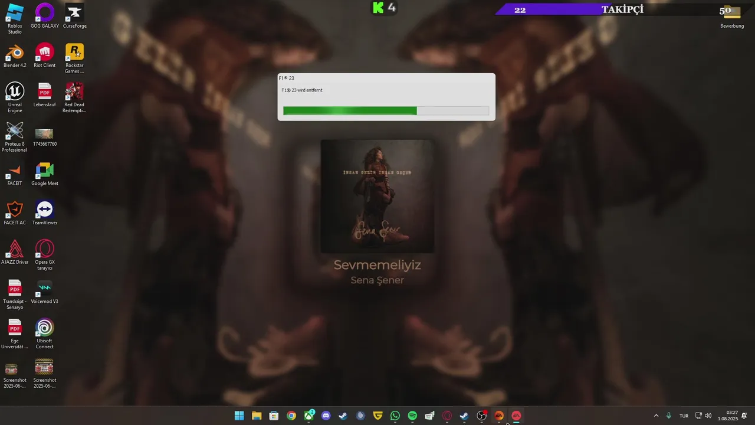The height and width of the screenshot is (425, 755).
Task: Click the Riot Client desktop icon
Action: pyautogui.click(x=45, y=55)
